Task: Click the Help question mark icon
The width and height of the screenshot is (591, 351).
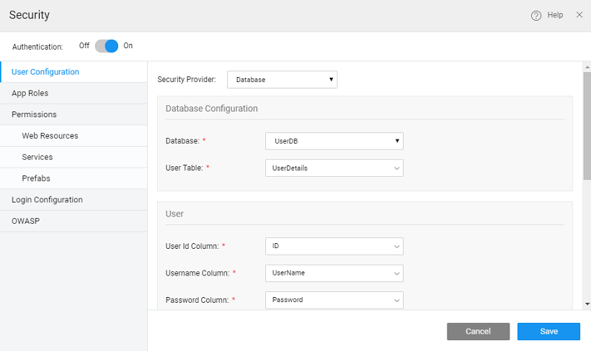Action: 536,15
